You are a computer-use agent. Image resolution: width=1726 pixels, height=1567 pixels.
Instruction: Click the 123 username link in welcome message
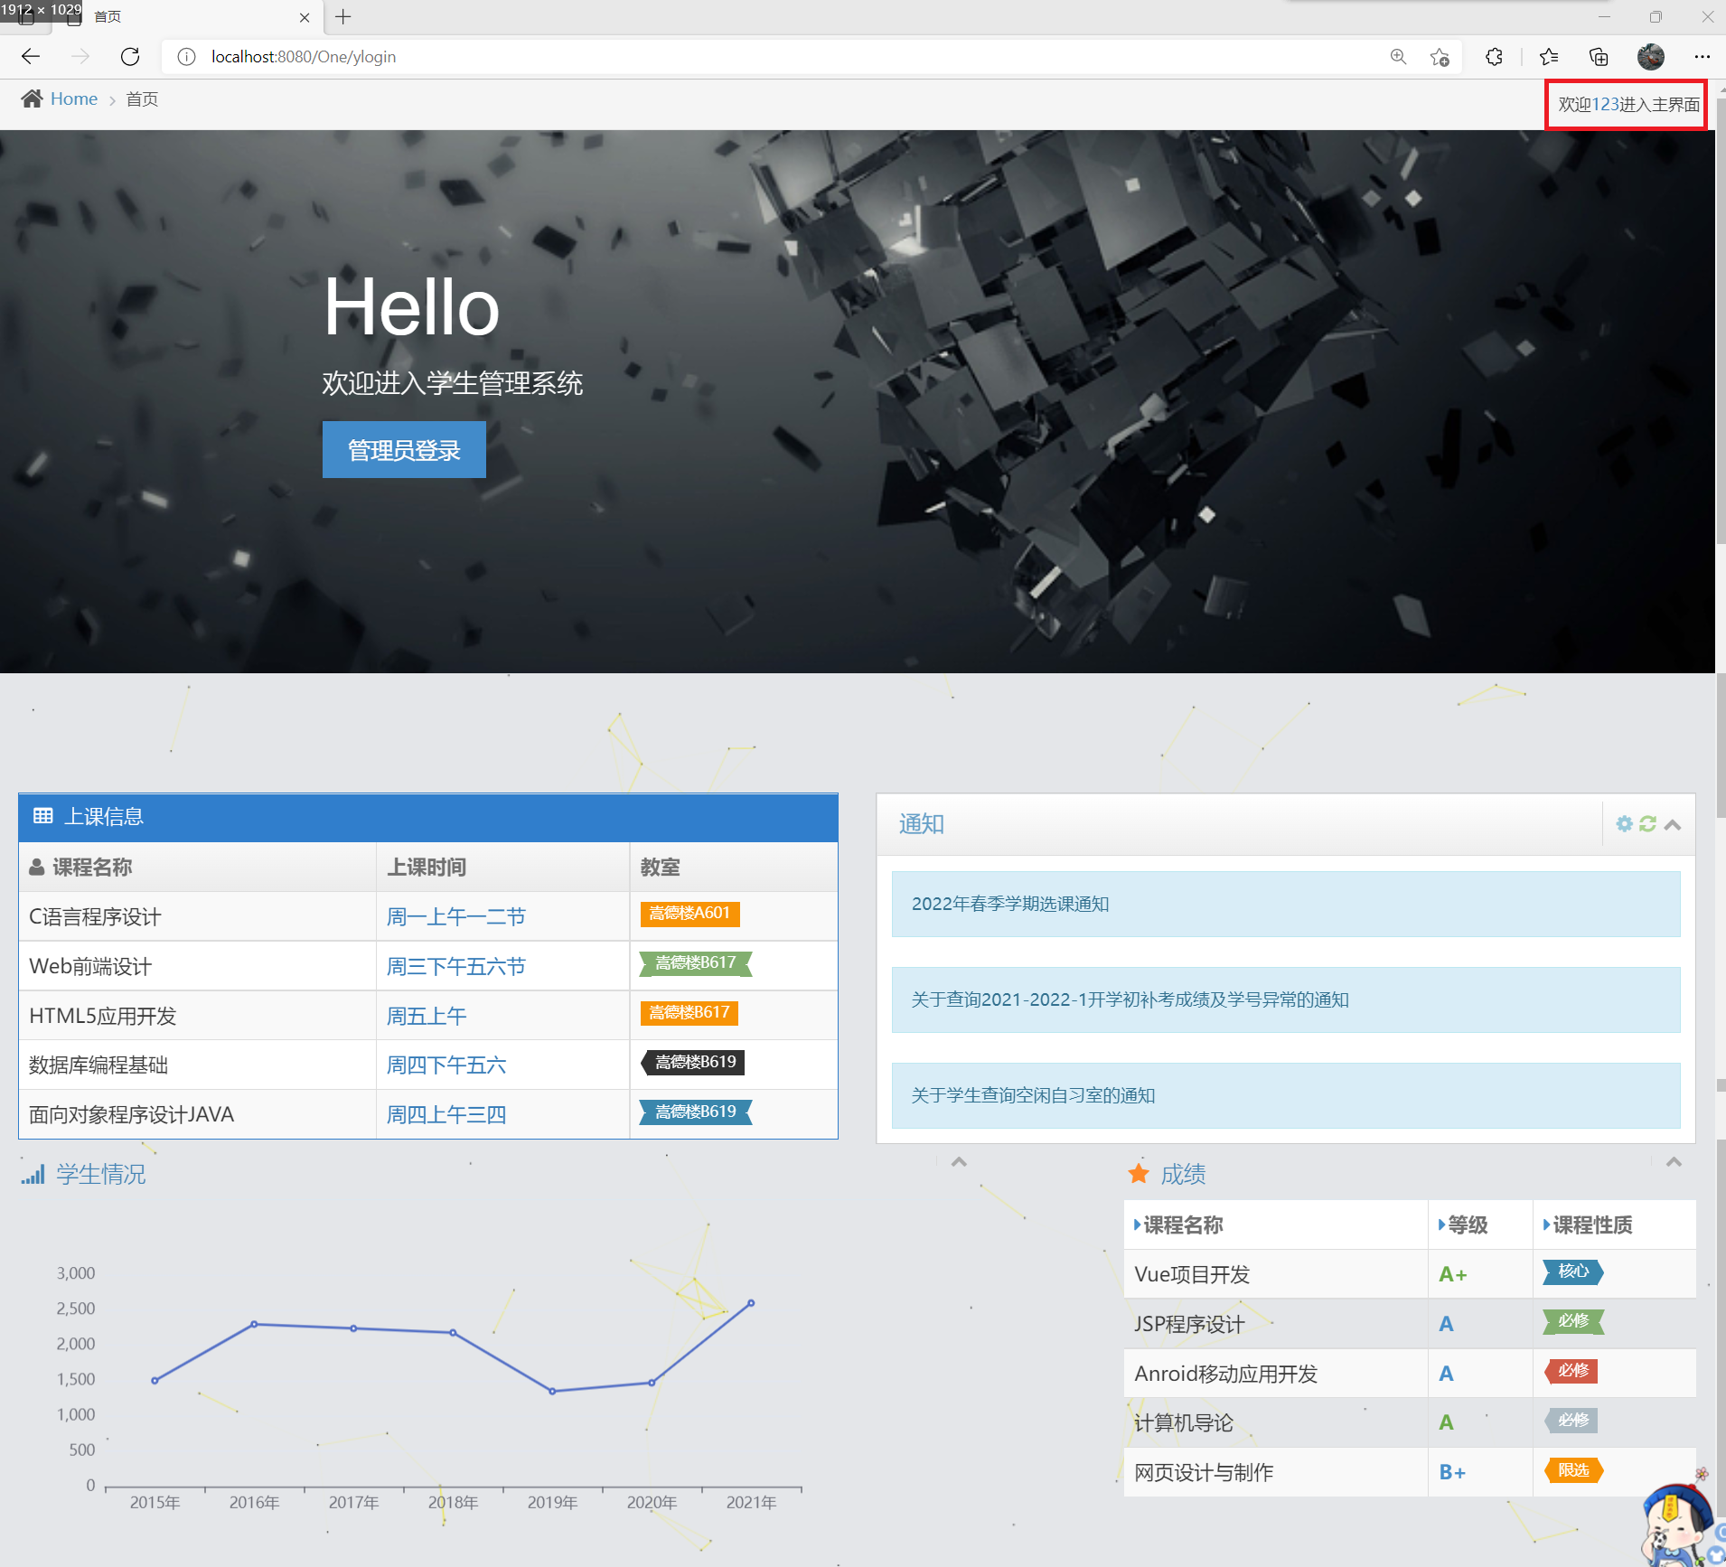pos(1608,104)
